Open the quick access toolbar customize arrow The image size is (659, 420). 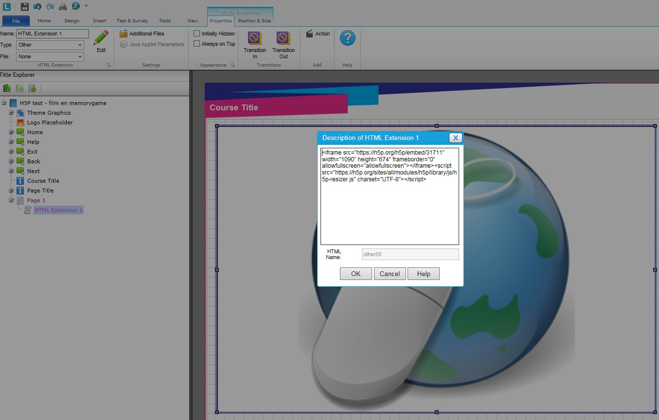click(x=86, y=6)
